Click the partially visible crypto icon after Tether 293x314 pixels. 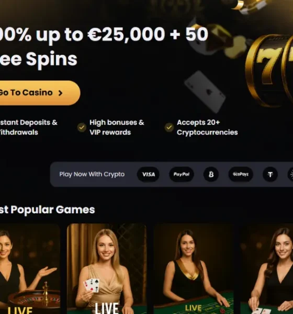pyautogui.click(x=290, y=174)
